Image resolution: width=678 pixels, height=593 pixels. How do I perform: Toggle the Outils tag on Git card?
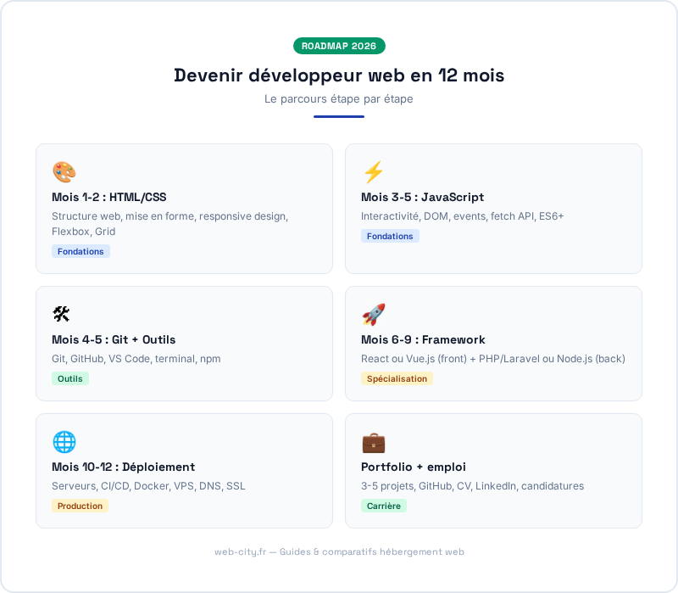[69, 378]
